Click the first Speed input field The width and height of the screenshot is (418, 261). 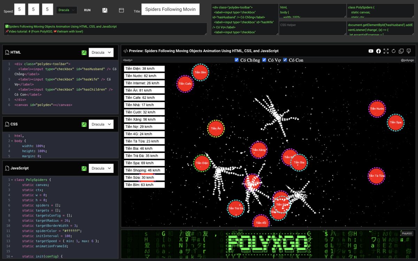(x=20, y=10)
